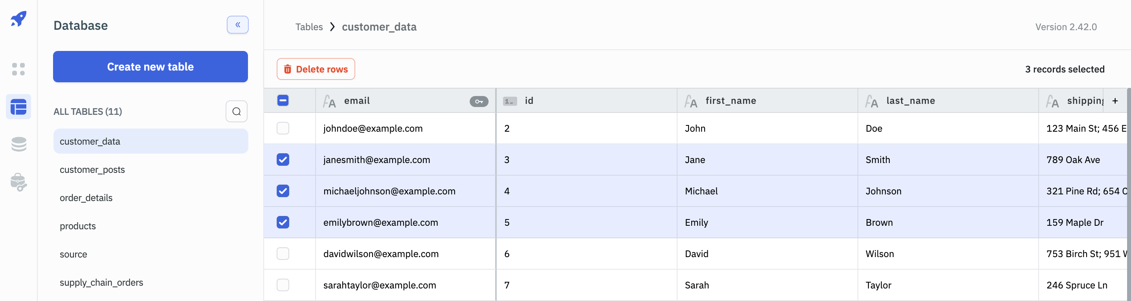Screen dimensions: 1131x301
Task: Select the johndoe@example.com row checkbox
Action: coord(283,129)
